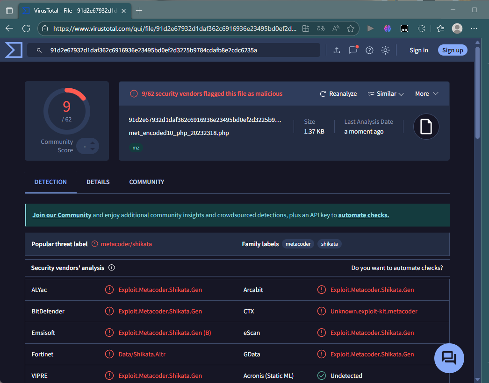Select the VirusTotal browser tab
Image resolution: width=489 pixels, height=383 pixels.
pos(75,11)
